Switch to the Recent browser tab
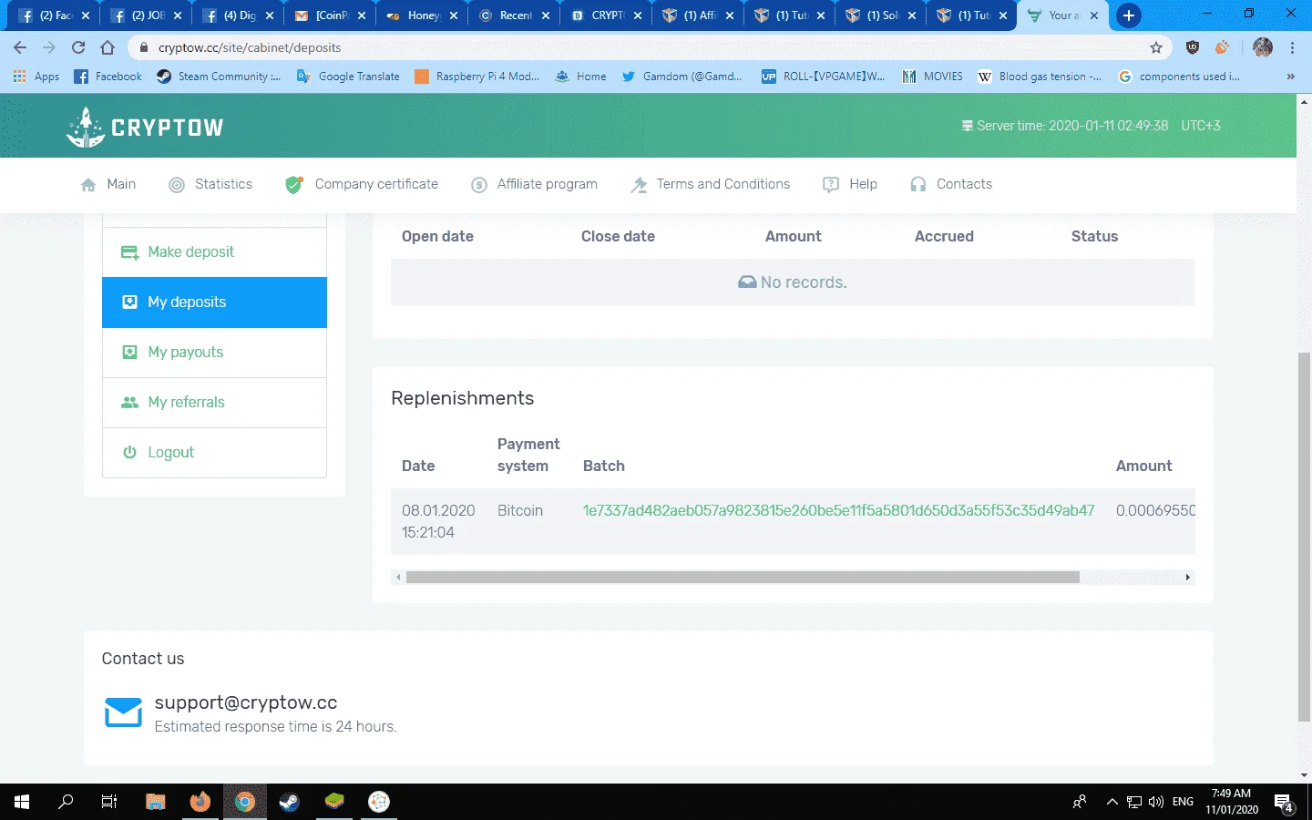The image size is (1312, 820). 513,15
